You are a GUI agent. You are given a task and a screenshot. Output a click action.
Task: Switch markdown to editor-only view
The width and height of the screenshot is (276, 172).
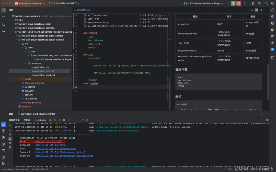click(x=252, y=10)
